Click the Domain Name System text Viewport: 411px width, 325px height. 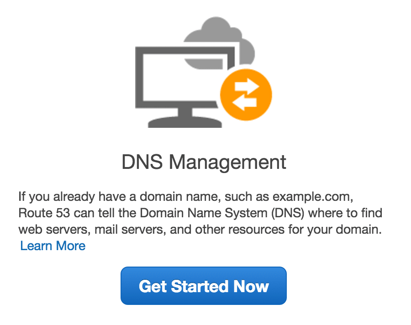(x=203, y=213)
